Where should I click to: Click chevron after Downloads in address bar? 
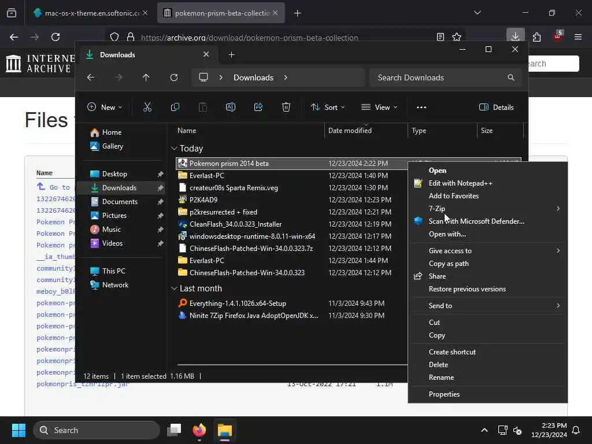pyautogui.click(x=286, y=77)
